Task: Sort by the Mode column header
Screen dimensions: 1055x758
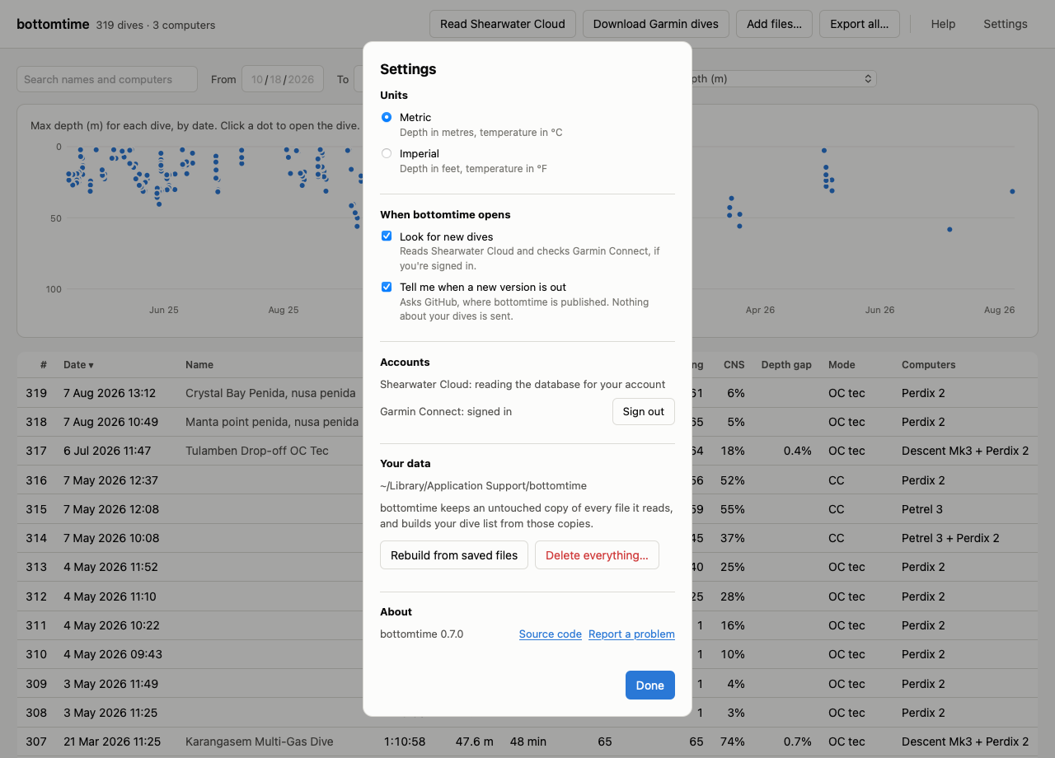Action: click(842, 365)
